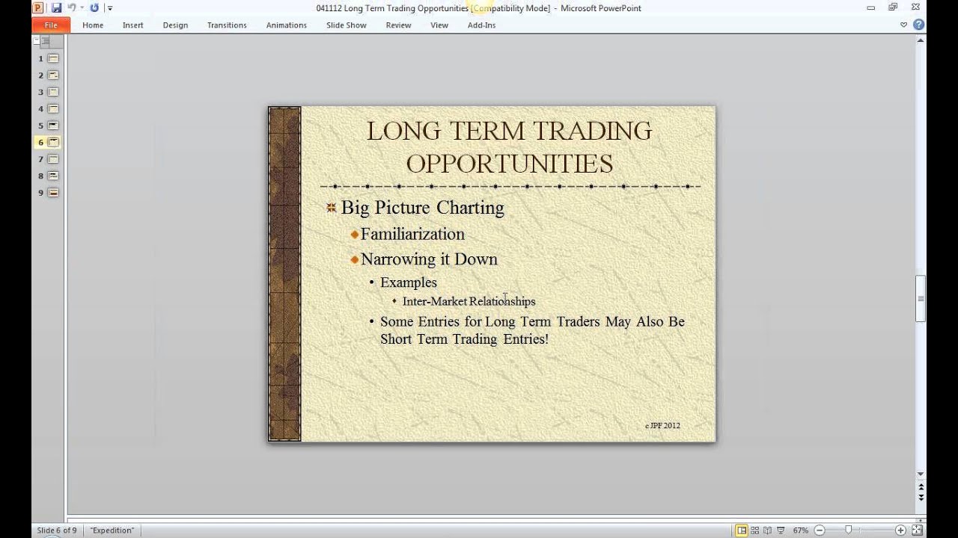Image resolution: width=958 pixels, height=538 pixels.
Task: Switch to Slide Sorter view icon
Action: coord(754,531)
